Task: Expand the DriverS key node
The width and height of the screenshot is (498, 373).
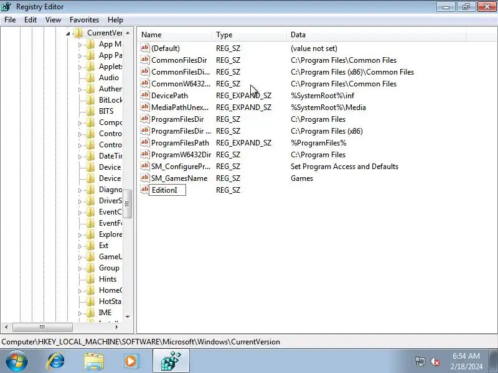Action: click(x=80, y=201)
